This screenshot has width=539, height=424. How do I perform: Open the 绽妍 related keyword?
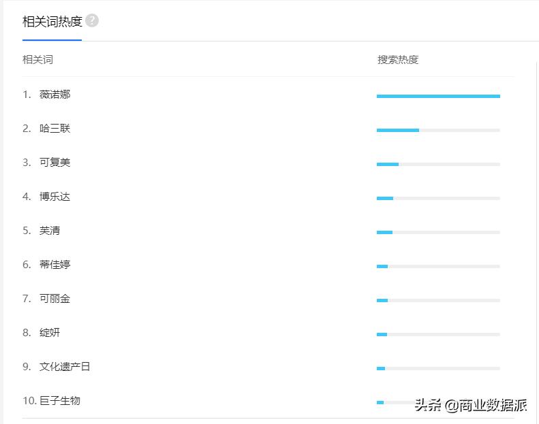tap(50, 333)
